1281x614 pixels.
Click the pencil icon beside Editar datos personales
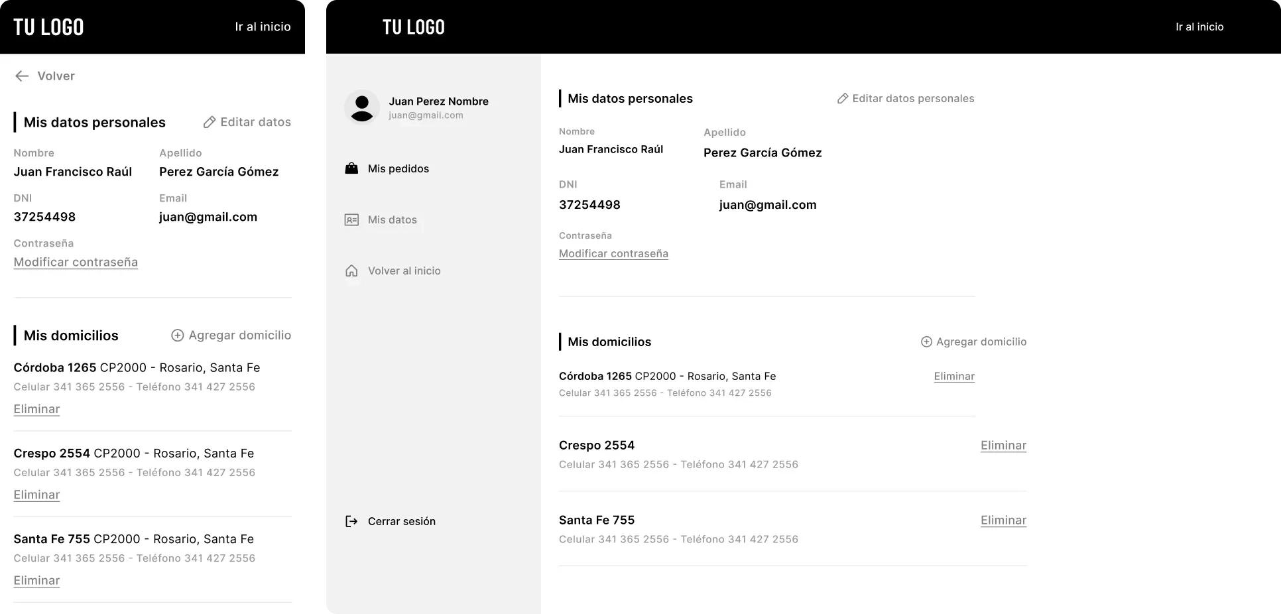point(843,99)
